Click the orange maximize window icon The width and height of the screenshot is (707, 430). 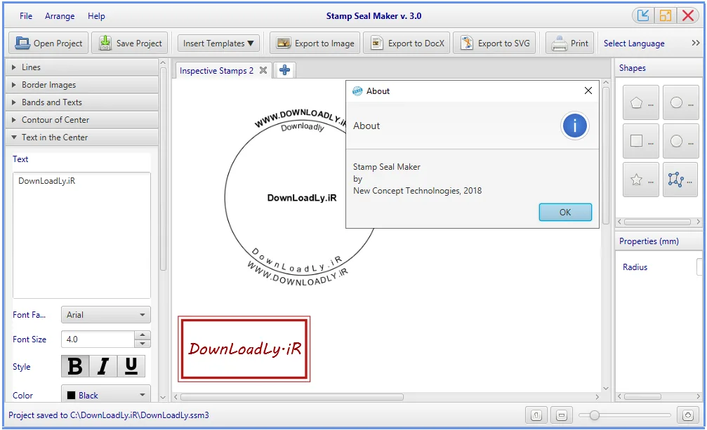click(x=665, y=15)
